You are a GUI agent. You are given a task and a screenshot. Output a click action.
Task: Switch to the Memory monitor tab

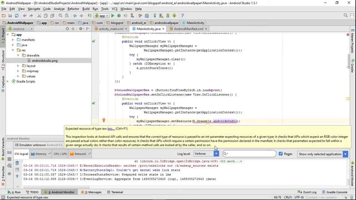tap(41, 154)
